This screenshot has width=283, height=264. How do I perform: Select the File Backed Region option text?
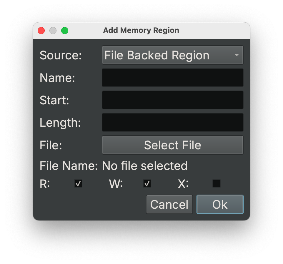pyautogui.click(x=156, y=55)
